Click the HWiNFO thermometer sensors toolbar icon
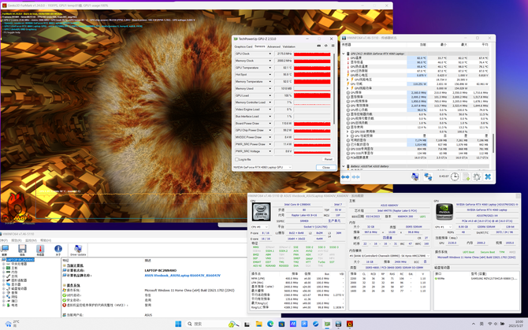This screenshot has height=330, width=528. pyautogui.click(x=40, y=249)
